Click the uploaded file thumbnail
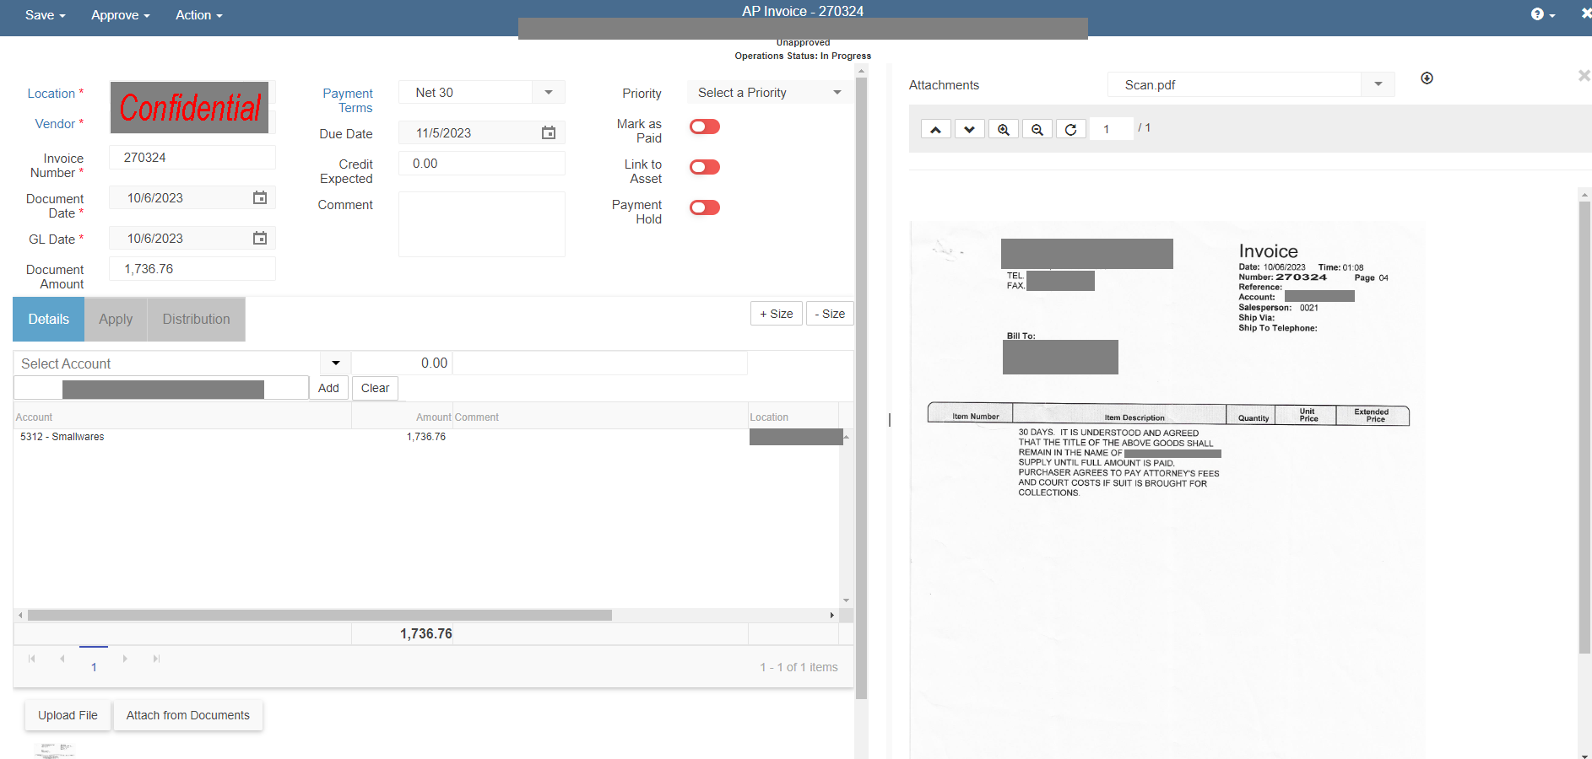Image resolution: width=1592 pixels, height=759 pixels. (x=55, y=751)
